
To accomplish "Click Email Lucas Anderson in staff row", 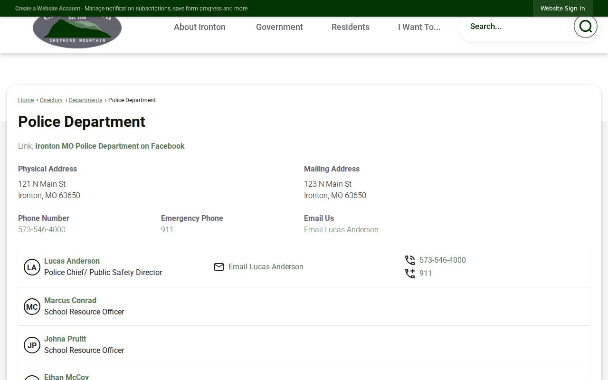I will [x=266, y=267].
